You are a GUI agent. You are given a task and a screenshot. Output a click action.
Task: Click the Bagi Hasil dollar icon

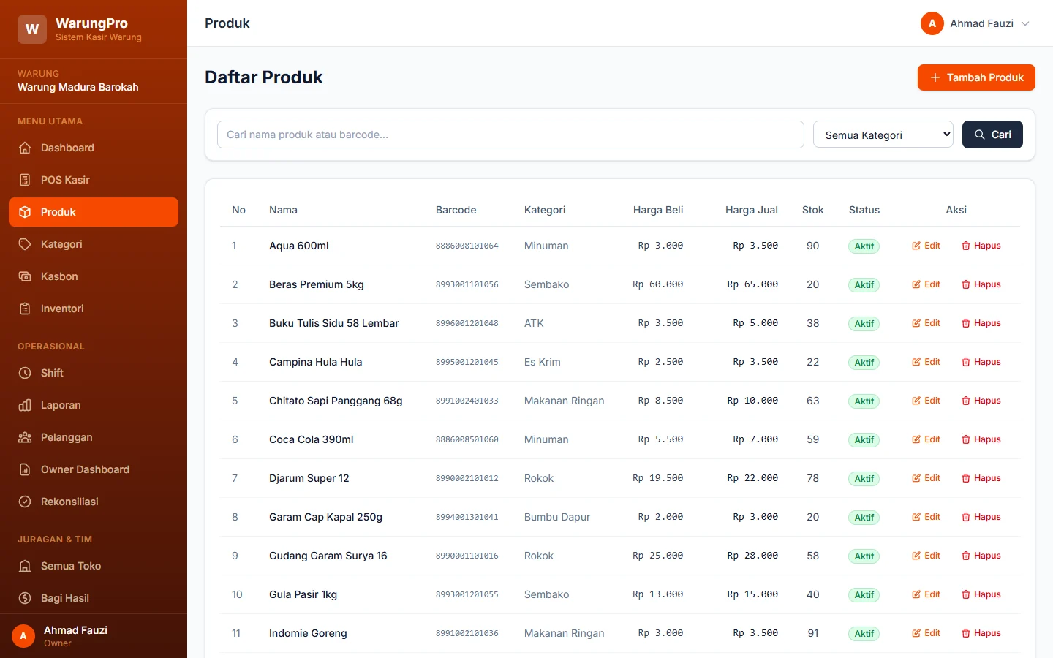25,598
